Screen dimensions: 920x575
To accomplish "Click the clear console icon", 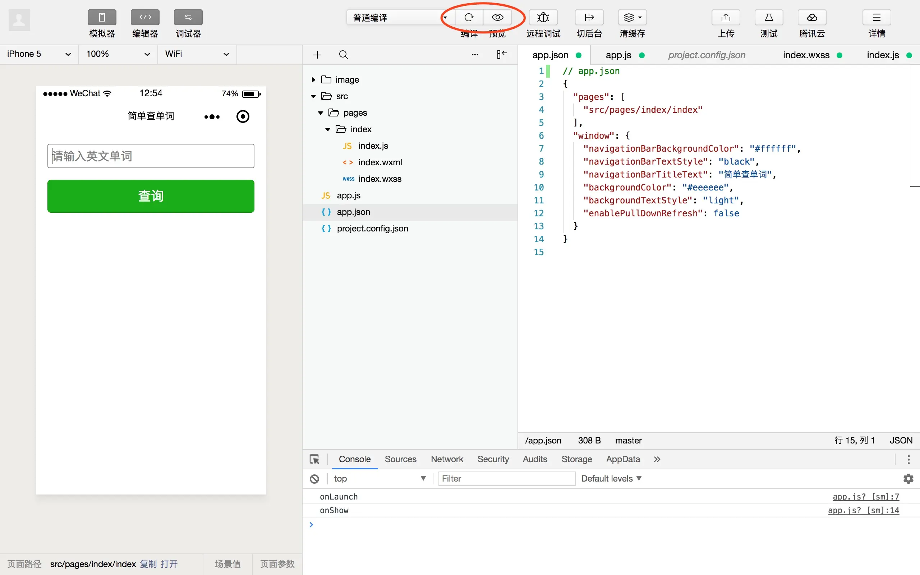I will click(x=314, y=479).
